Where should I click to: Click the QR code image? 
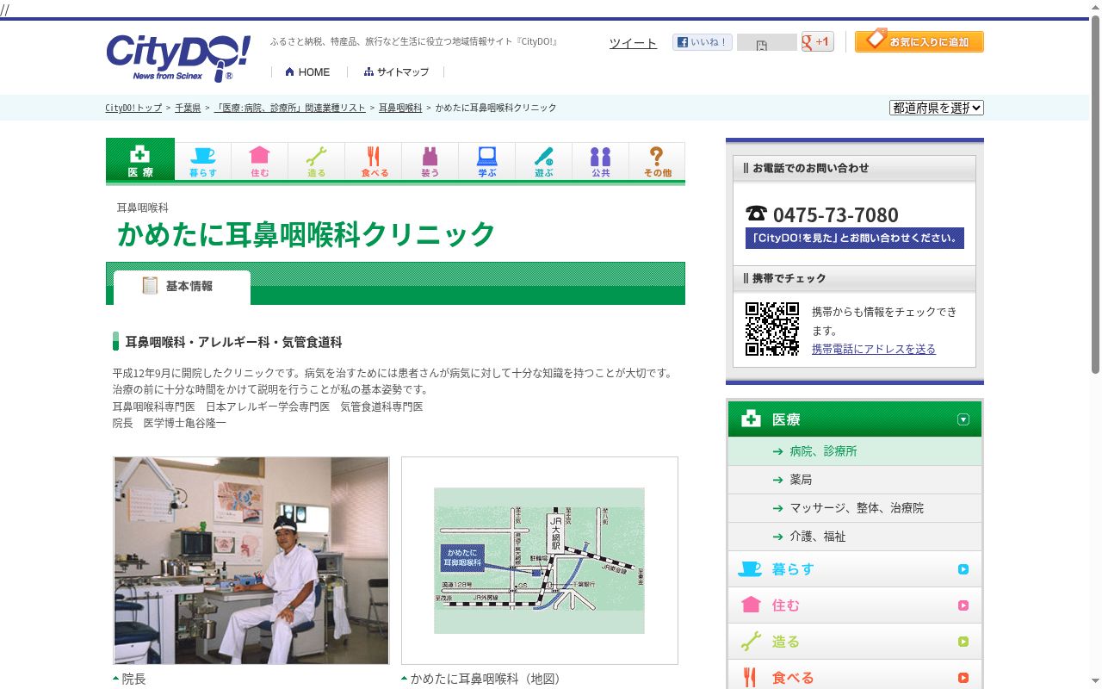pyautogui.click(x=772, y=329)
